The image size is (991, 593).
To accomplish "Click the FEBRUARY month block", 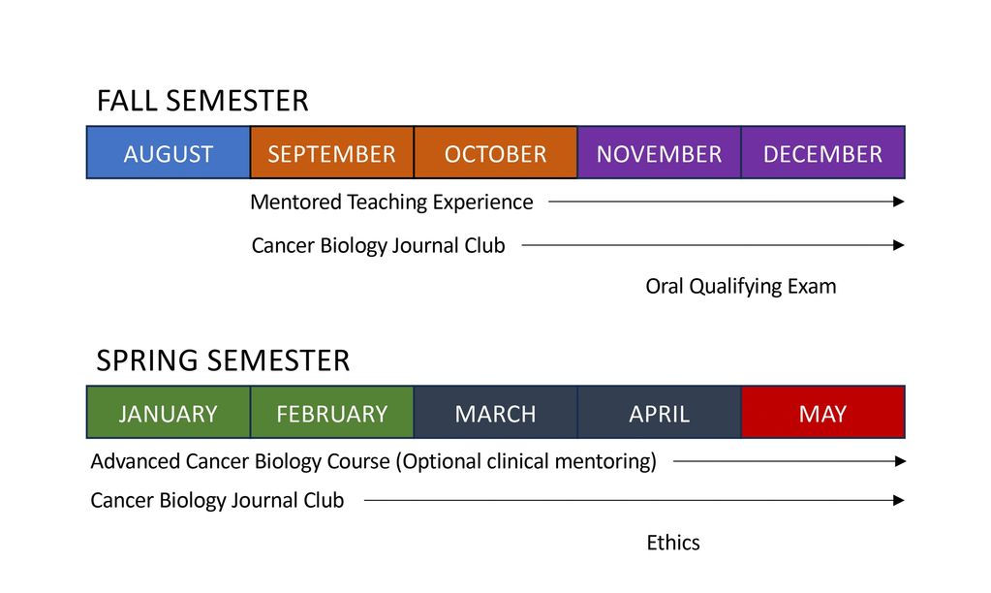I will tap(331, 413).
